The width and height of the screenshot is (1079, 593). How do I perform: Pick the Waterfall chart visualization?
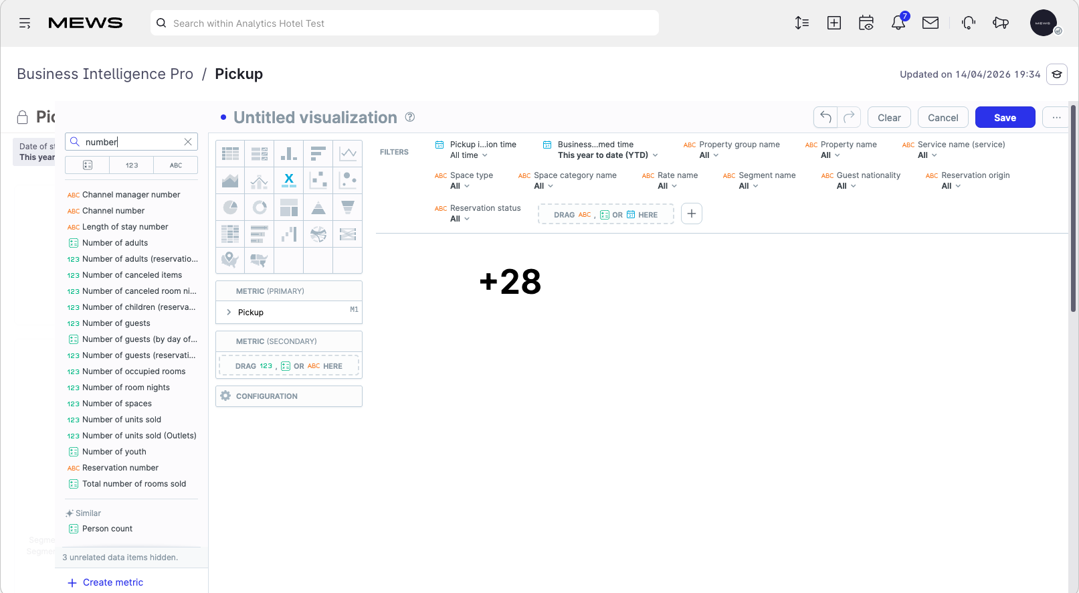(x=289, y=234)
